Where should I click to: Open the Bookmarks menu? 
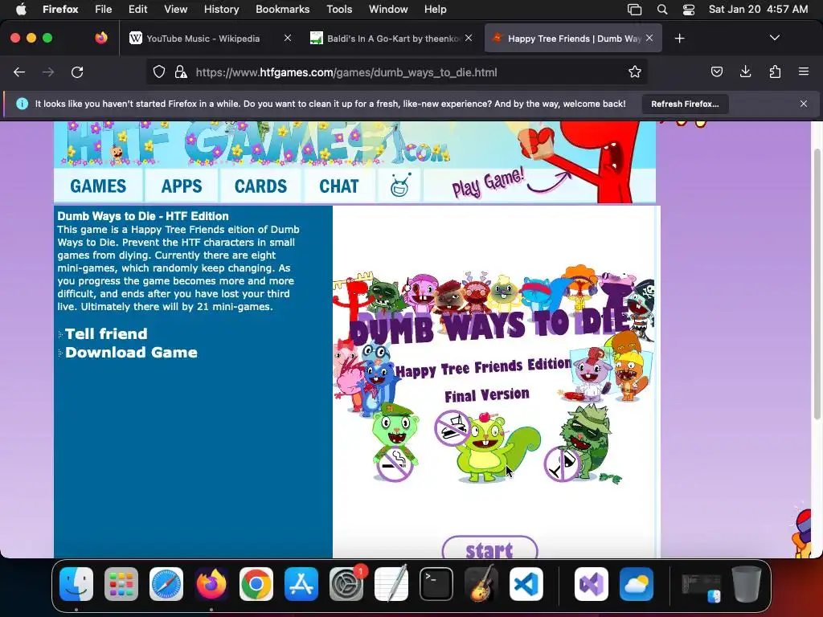tap(282, 10)
